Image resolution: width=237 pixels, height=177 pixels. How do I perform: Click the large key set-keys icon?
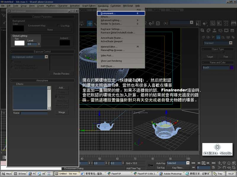tap(150, 165)
